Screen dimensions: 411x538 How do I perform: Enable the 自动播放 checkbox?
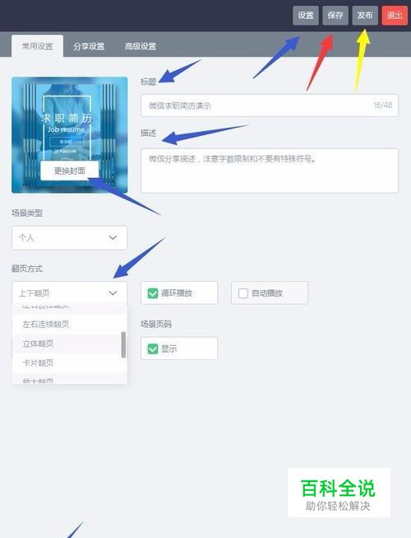click(243, 293)
